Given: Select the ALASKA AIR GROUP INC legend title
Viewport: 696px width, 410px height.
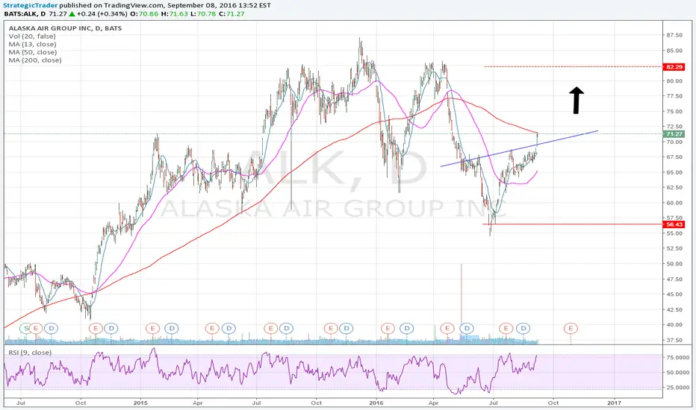Looking at the screenshot, I should (65, 28).
